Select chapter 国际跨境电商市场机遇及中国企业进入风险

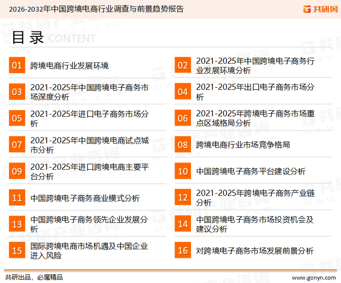click(x=89, y=251)
